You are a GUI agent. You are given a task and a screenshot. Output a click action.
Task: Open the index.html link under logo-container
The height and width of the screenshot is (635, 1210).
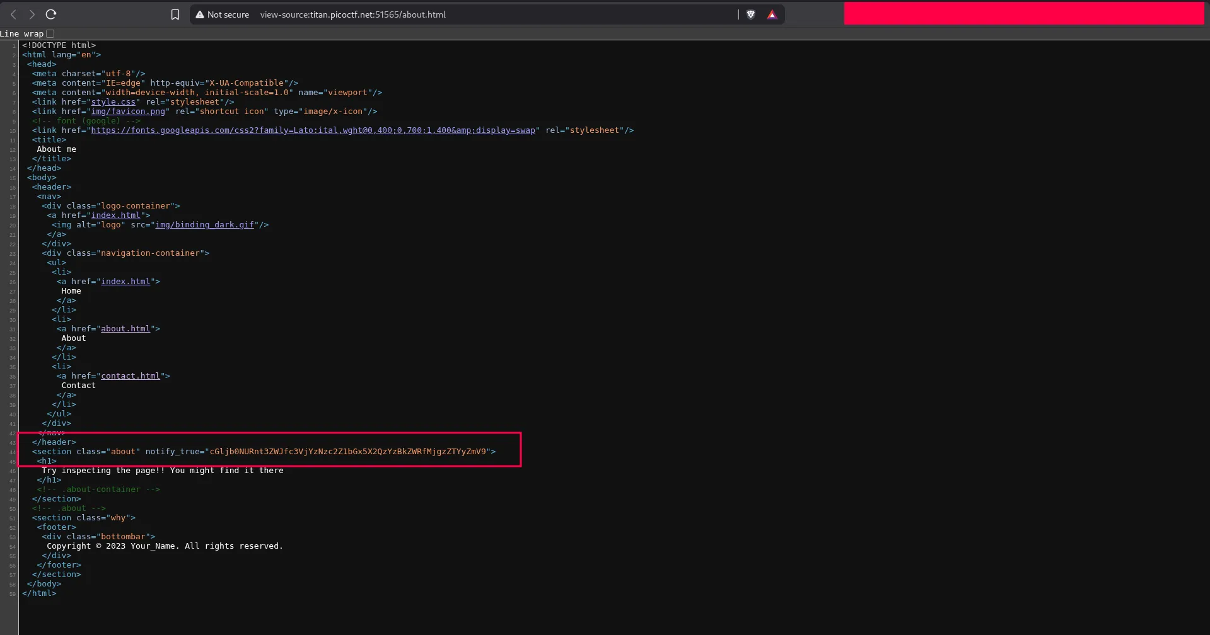pyautogui.click(x=117, y=215)
